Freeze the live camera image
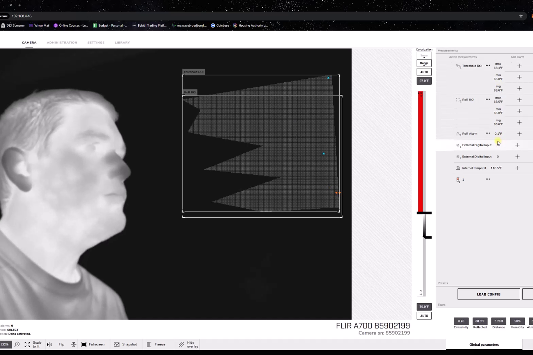The width and height of the screenshot is (533, 355). (x=156, y=345)
